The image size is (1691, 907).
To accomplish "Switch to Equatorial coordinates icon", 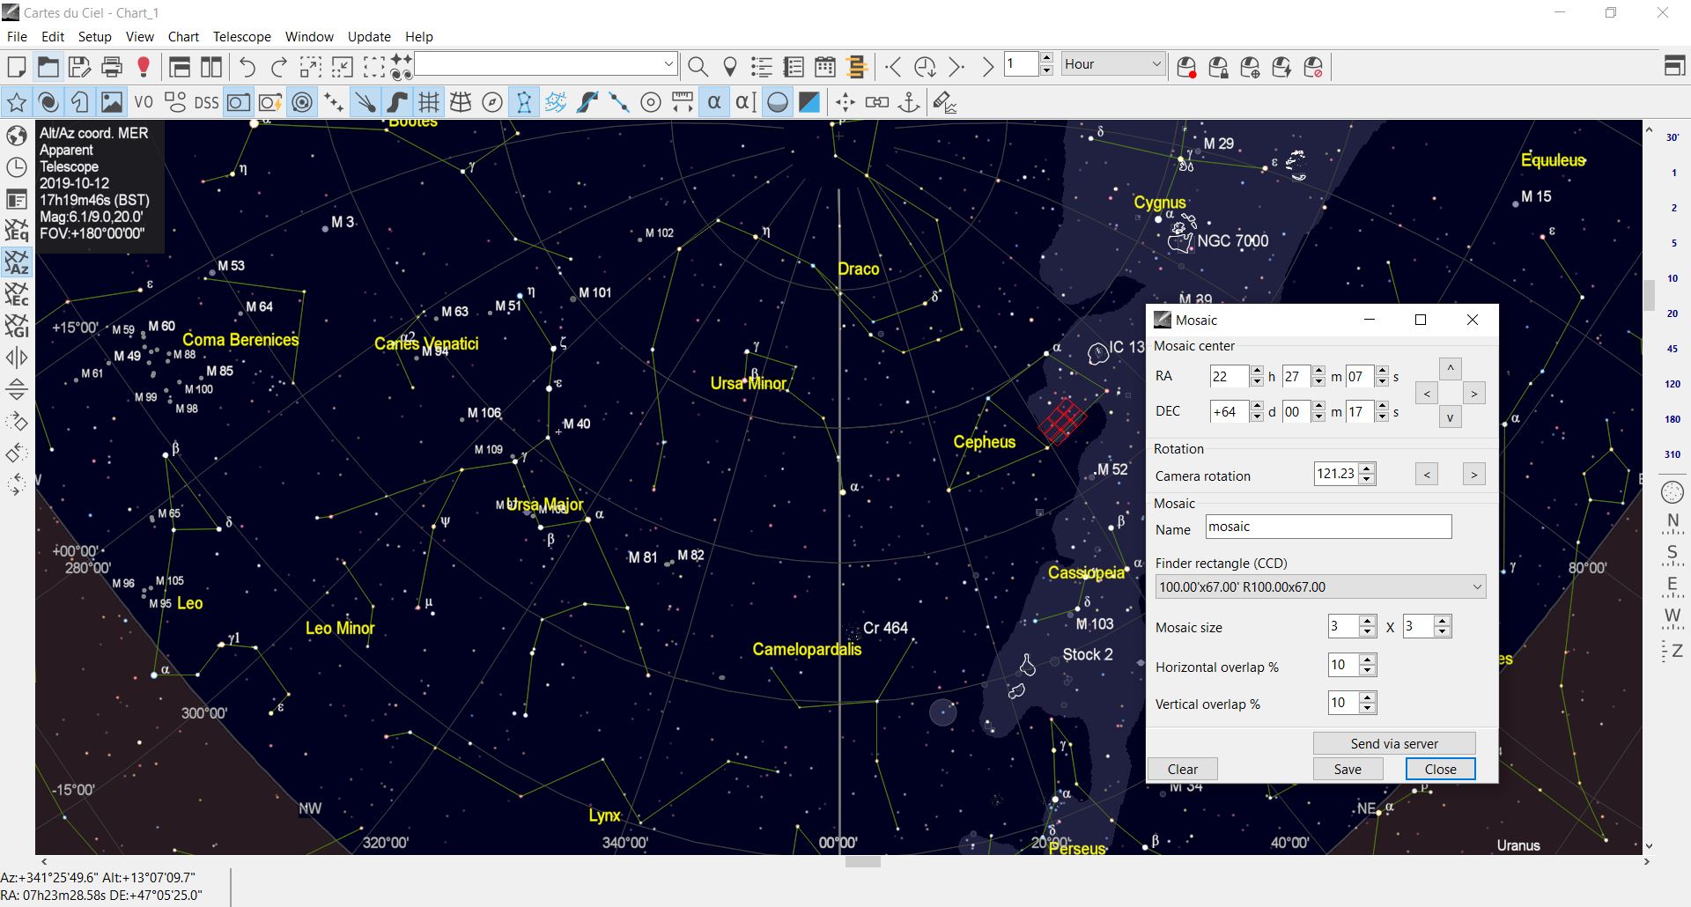I will coord(17,231).
